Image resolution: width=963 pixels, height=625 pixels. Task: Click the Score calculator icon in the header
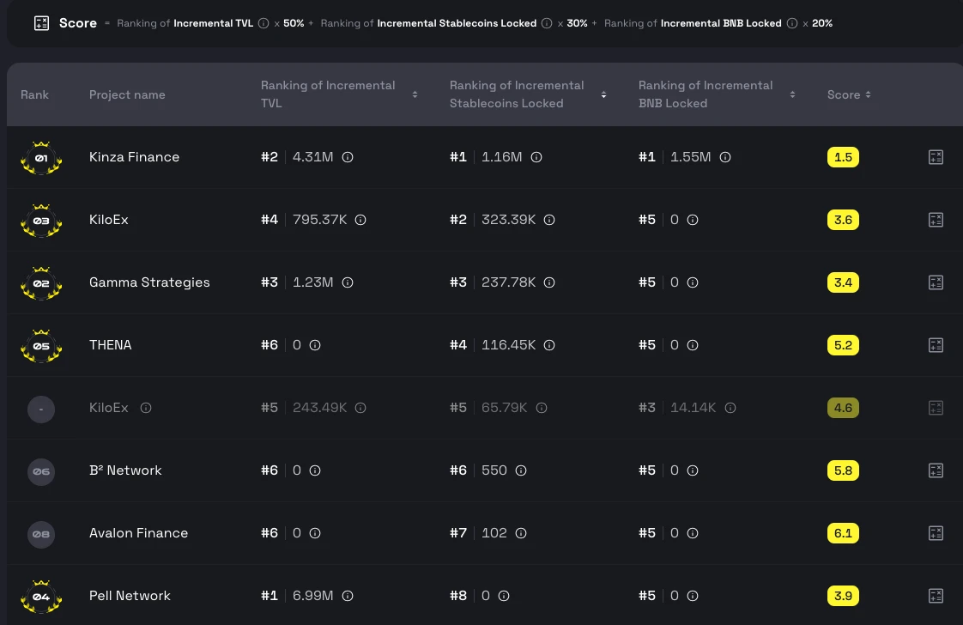tap(41, 23)
